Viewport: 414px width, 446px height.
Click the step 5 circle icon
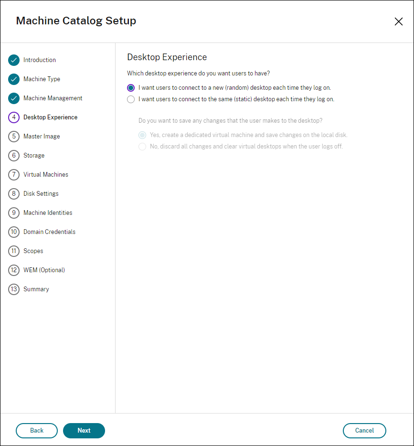pyautogui.click(x=14, y=136)
